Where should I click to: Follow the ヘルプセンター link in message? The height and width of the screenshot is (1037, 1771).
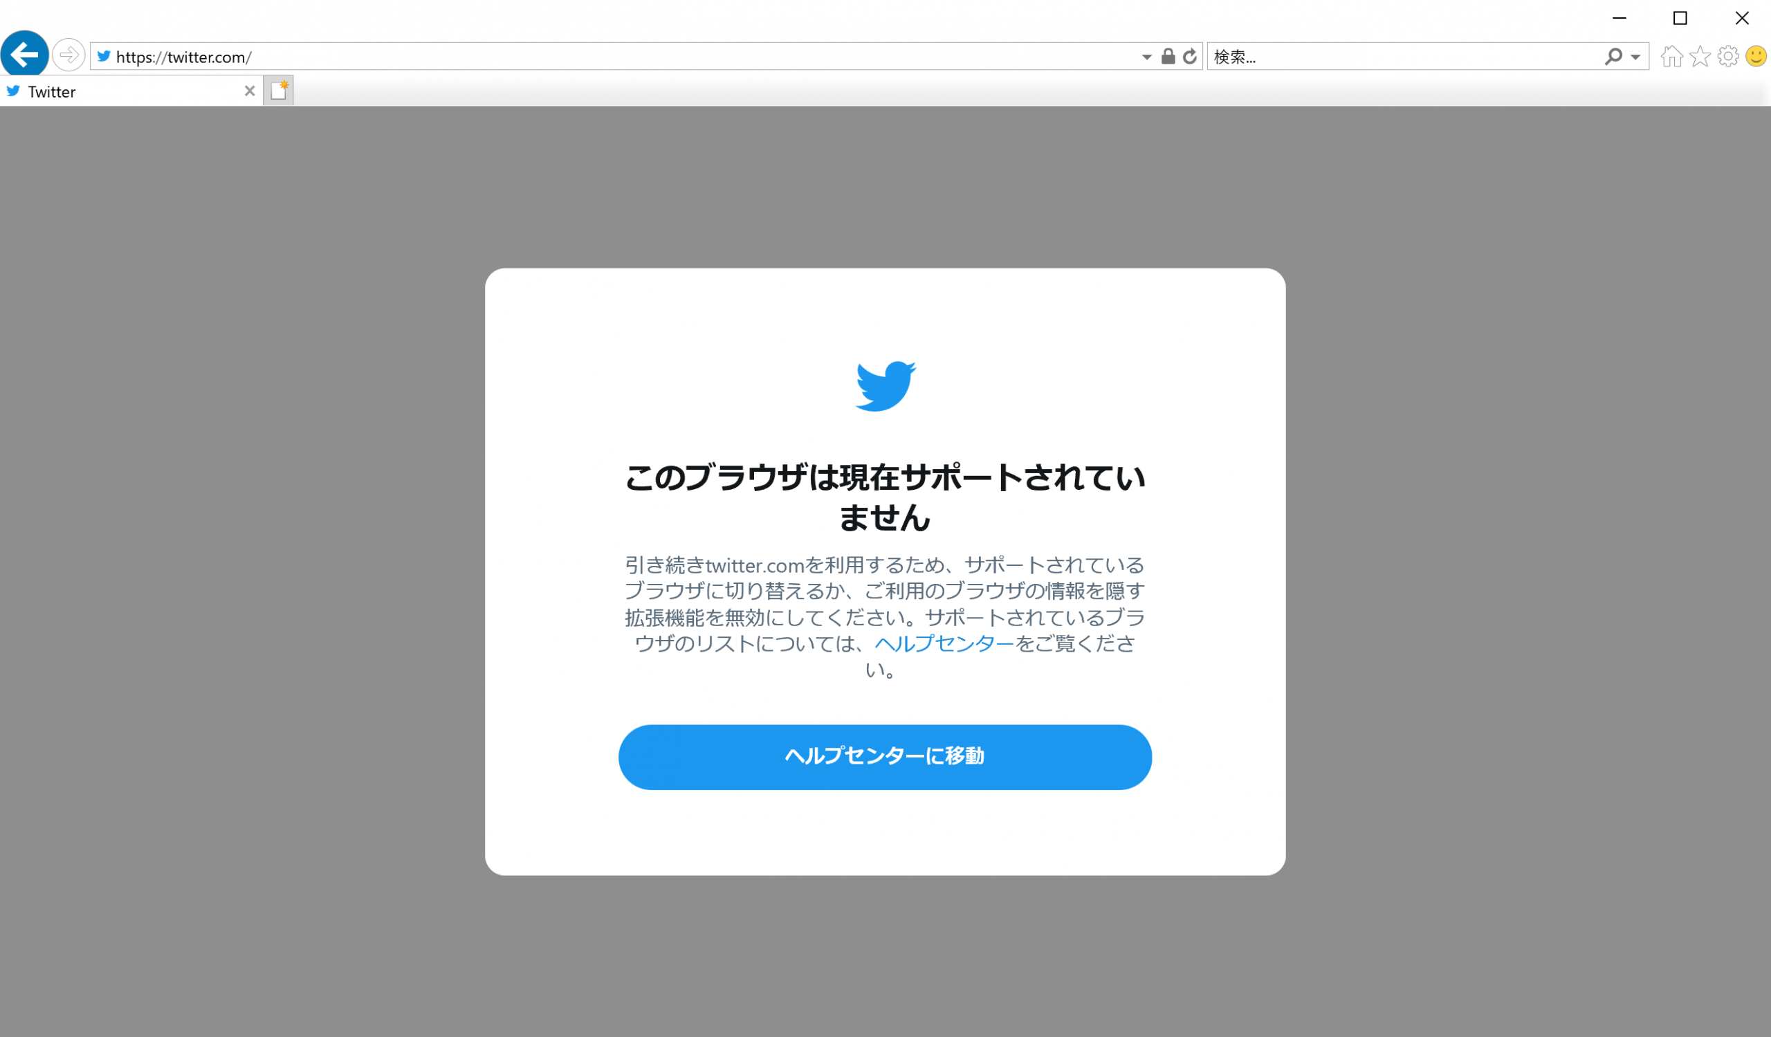(944, 643)
